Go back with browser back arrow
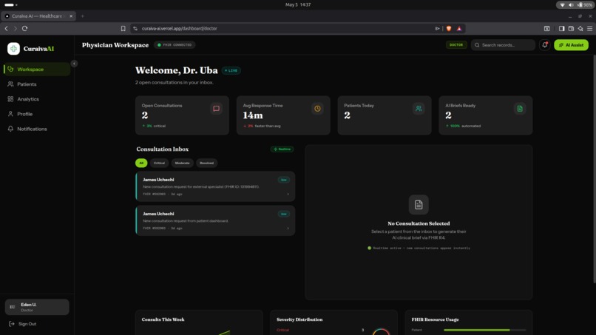 7,29
